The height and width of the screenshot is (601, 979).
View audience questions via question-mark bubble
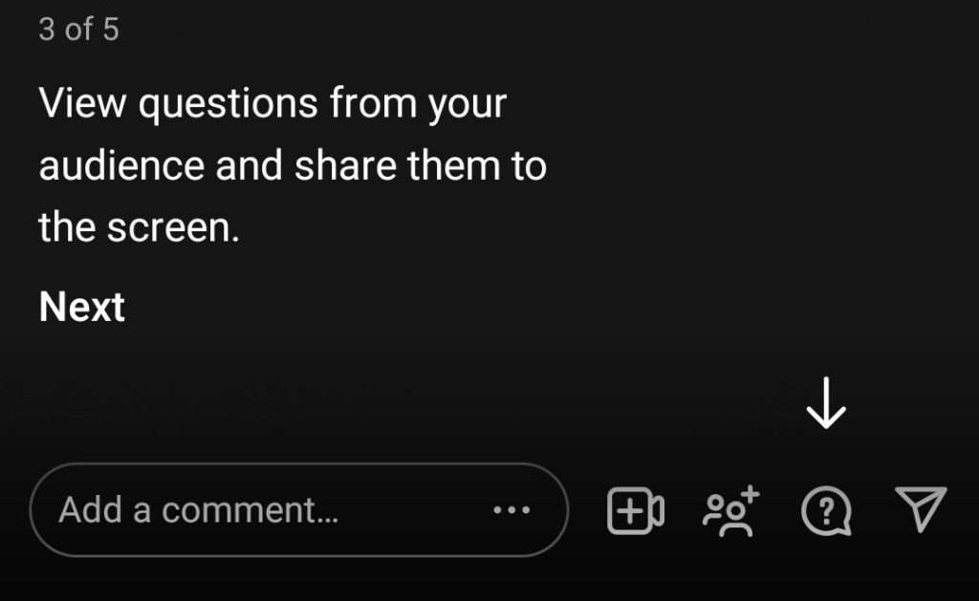pos(826,512)
